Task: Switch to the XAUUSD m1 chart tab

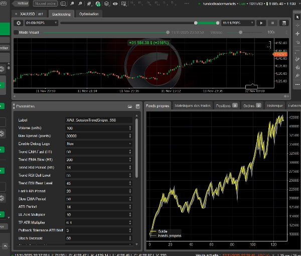Action: [x=30, y=14]
